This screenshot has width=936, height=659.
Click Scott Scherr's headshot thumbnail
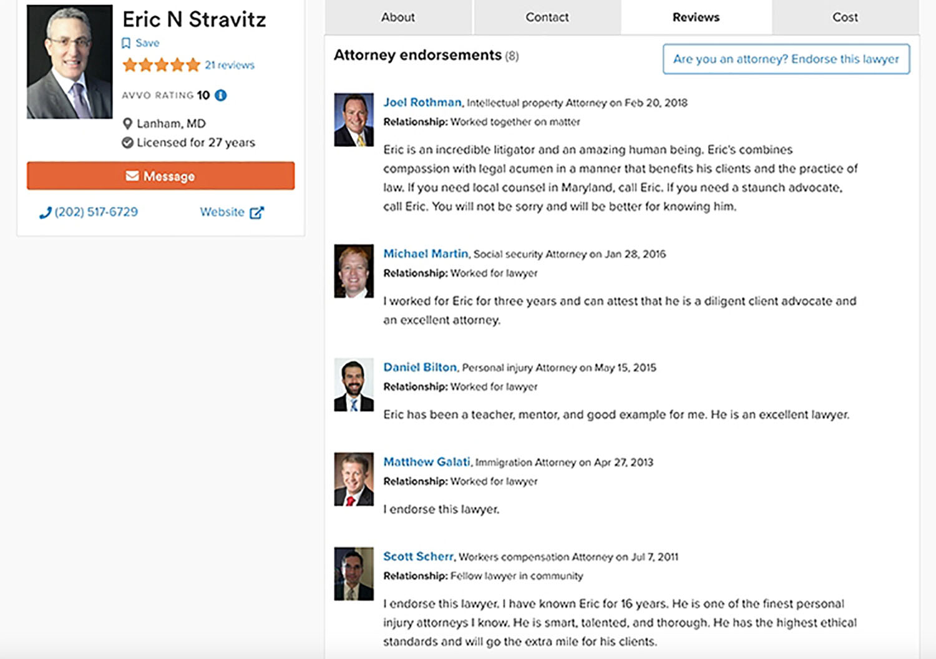pos(353,572)
